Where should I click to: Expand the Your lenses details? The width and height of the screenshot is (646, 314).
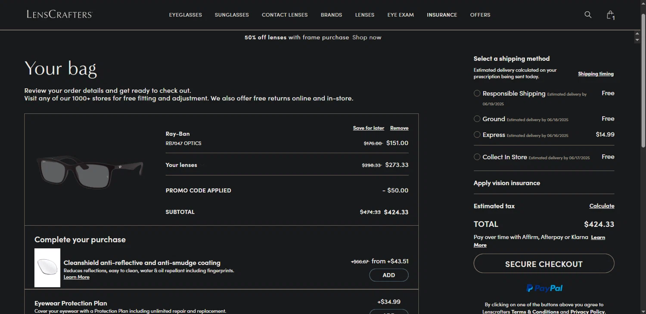pos(181,165)
